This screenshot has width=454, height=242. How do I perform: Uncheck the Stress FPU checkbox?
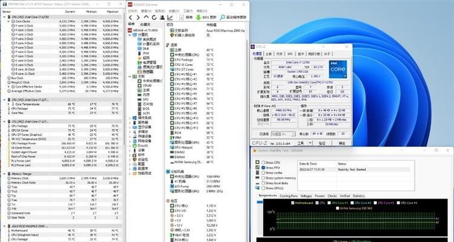[263, 168]
